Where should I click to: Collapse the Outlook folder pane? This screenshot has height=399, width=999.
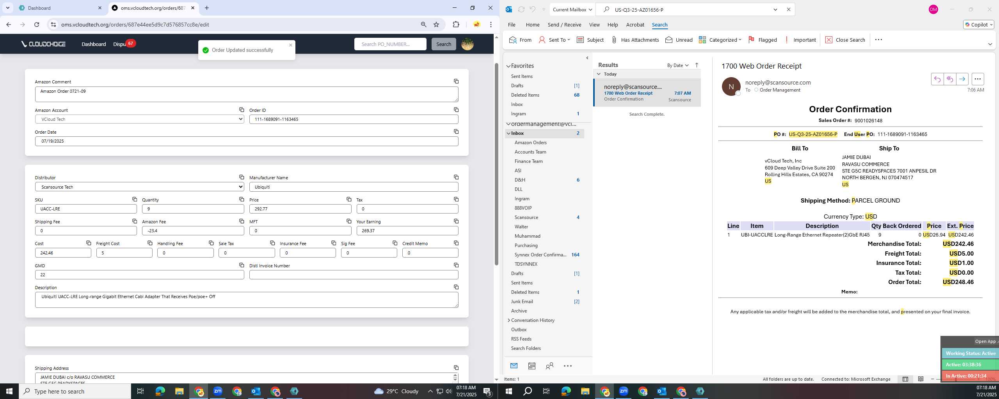587,58
